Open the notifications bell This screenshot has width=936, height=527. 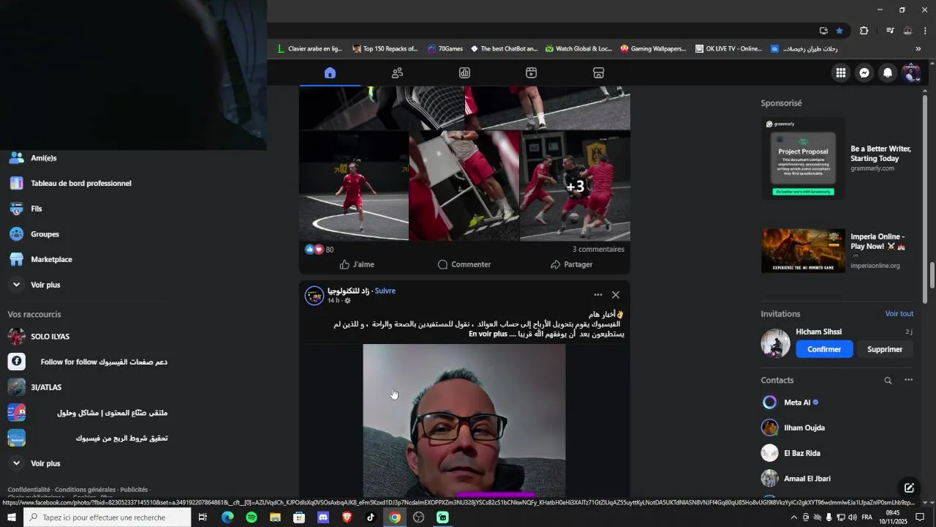(888, 73)
